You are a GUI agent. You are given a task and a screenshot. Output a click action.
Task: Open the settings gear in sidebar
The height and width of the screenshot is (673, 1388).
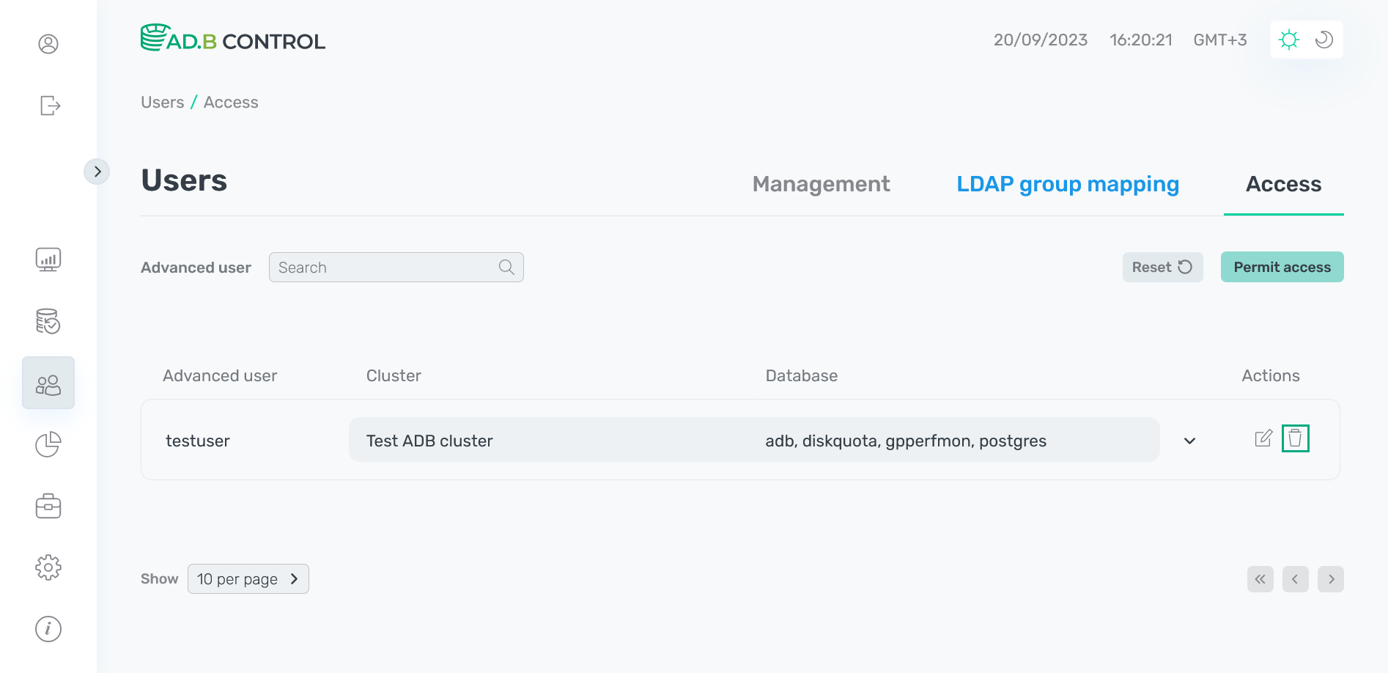[x=48, y=567]
